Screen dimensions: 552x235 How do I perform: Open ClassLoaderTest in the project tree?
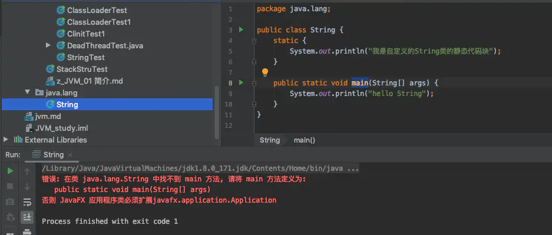97,10
